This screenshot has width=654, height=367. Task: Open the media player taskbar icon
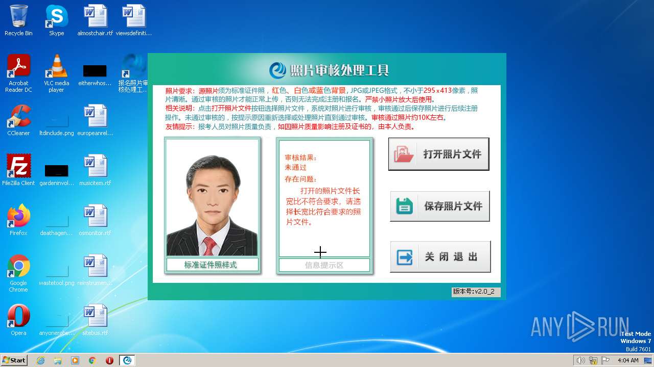coord(75,360)
